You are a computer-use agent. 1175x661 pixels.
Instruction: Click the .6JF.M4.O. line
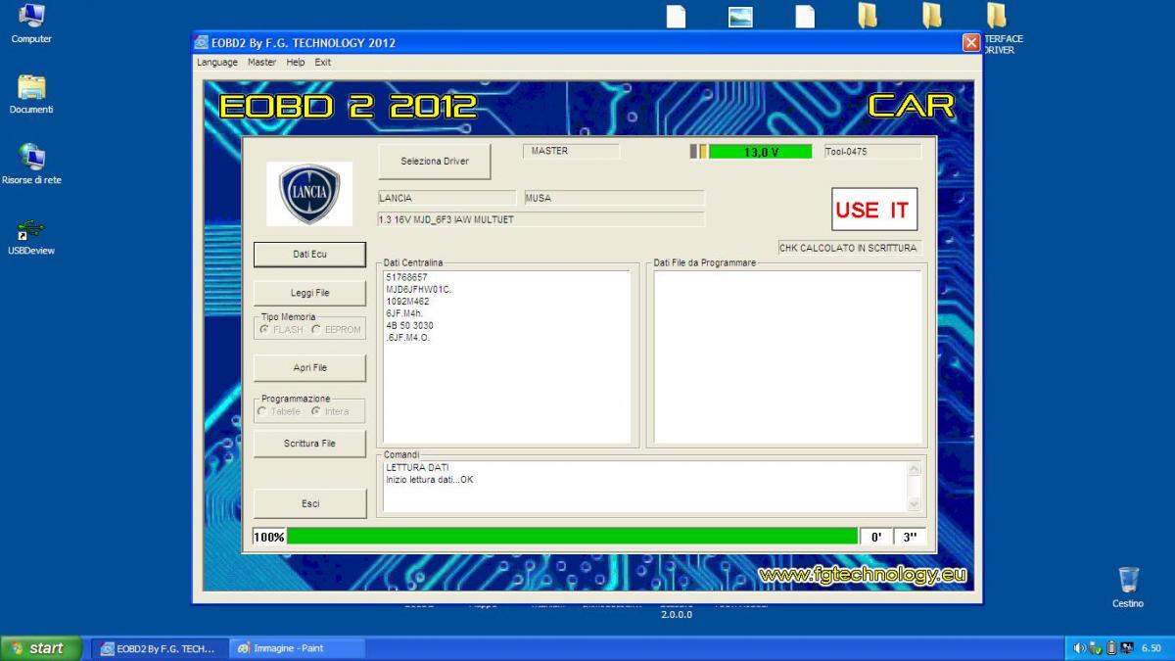click(407, 337)
